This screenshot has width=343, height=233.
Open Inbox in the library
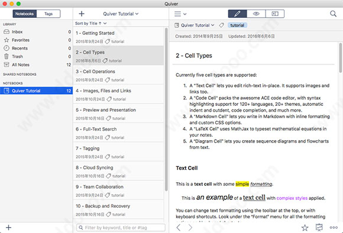[x=36, y=32]
